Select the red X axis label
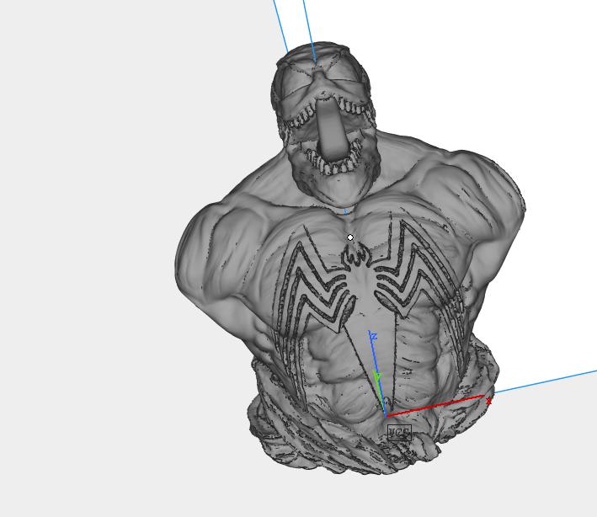 point(488,402)
